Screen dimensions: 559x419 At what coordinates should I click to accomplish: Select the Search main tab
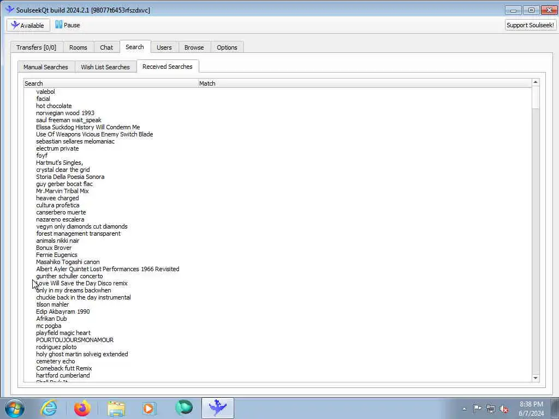[x=135, y=47]
